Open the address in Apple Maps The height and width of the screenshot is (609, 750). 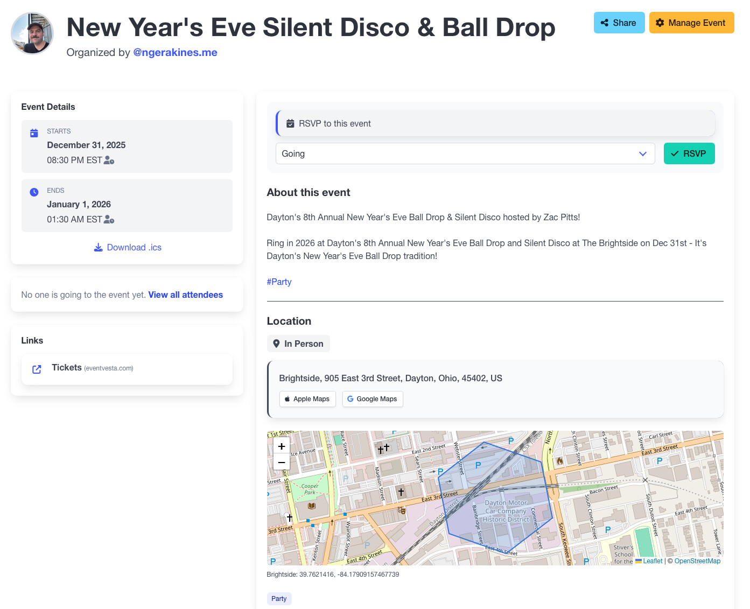307,399
